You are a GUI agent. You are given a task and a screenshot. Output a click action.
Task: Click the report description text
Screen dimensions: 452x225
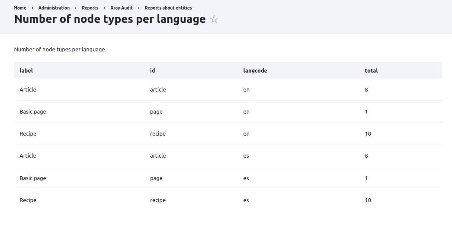59,50
